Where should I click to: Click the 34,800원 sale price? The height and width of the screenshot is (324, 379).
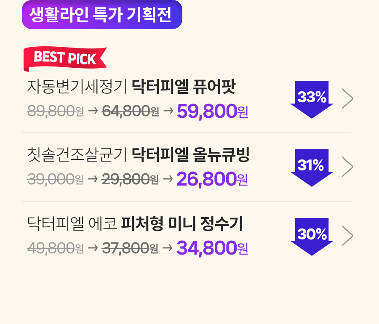(212, 248)
